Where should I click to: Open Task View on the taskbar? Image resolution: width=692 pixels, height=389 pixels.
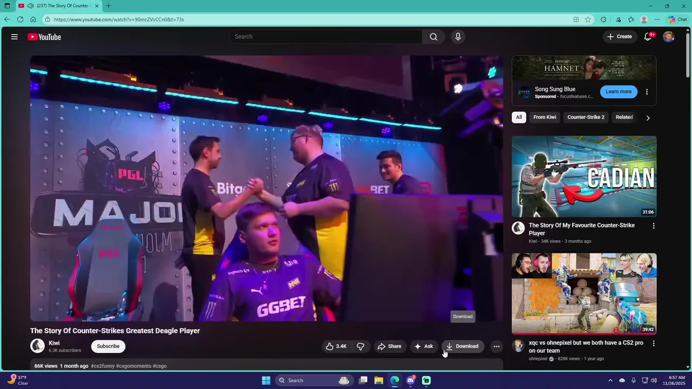[363, 380]
